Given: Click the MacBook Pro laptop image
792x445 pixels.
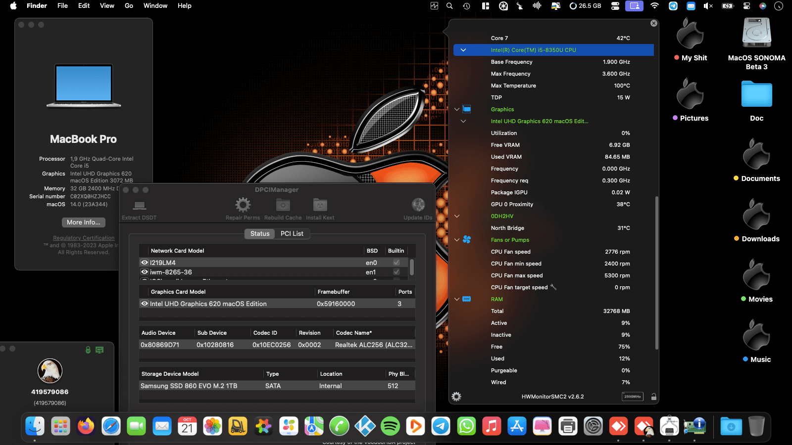Looking at the screenshot, I should point(84,86).
